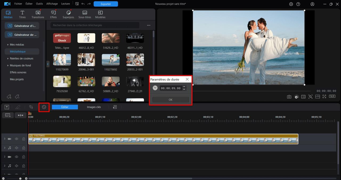Image resolution: width=341 pixels, height=180 pixels.
Task: Click the save project icon
Action: click(x=77, y=4)
